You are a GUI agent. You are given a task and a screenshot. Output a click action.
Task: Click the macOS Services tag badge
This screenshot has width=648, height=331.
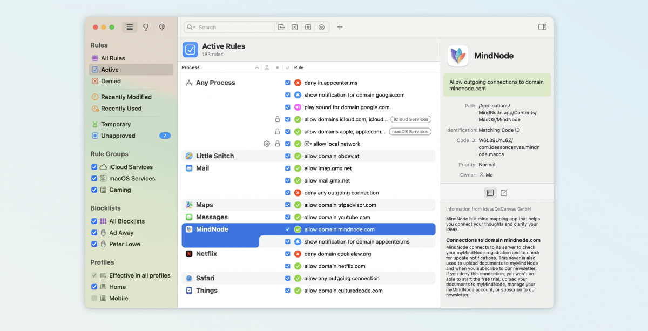click(410, 132)
